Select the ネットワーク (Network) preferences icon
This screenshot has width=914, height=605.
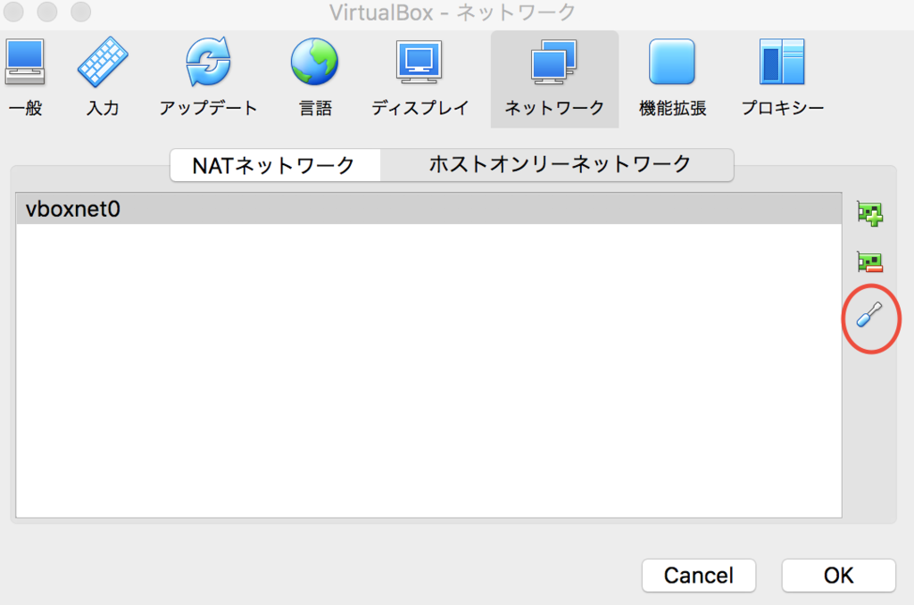point(554,79)
